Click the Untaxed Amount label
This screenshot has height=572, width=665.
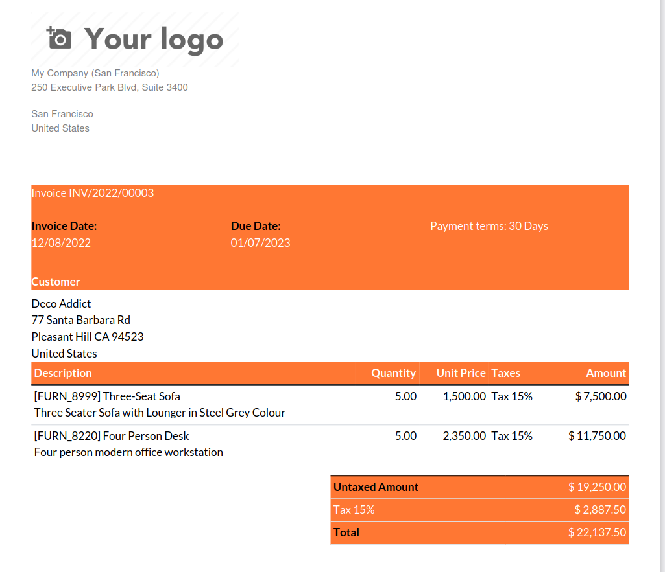click(376, 487)
